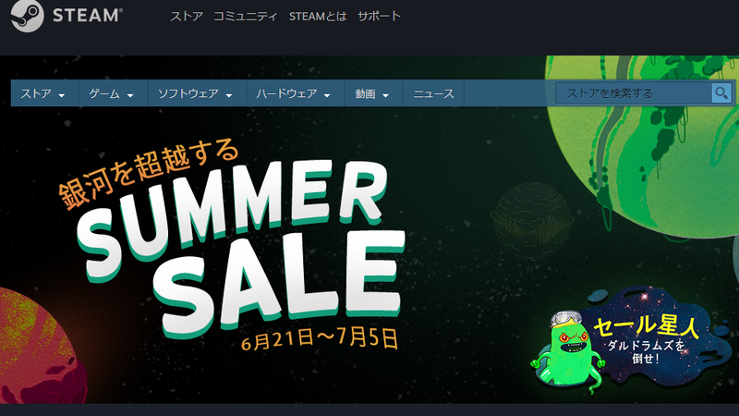Click the SUMMER SALE banner title
The image size is (739, 416).
point(240,250)
